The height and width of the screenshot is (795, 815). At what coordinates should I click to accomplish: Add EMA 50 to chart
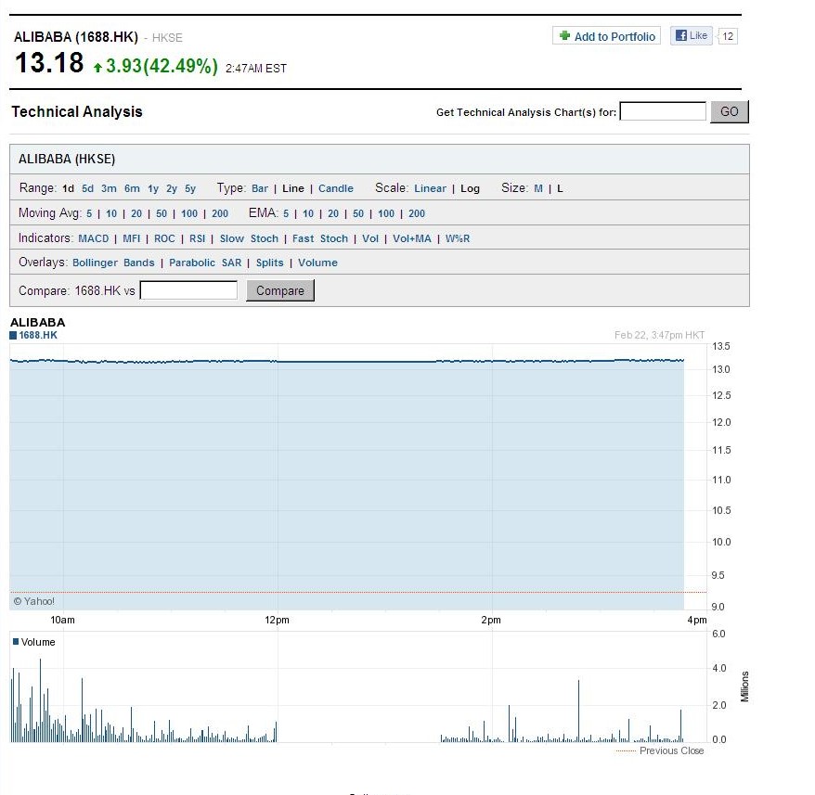(x=358, y=213)
